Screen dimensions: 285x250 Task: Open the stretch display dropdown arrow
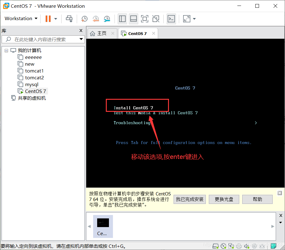pyautogui.click(x=194, y=19)
